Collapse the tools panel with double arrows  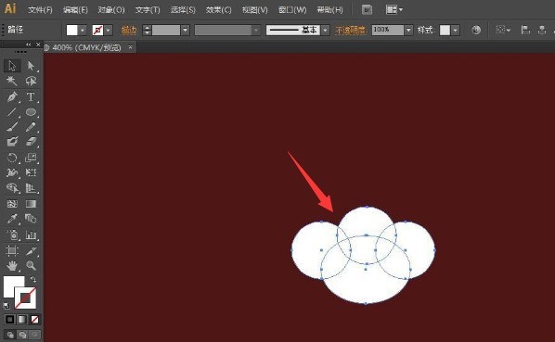[29, 44]
